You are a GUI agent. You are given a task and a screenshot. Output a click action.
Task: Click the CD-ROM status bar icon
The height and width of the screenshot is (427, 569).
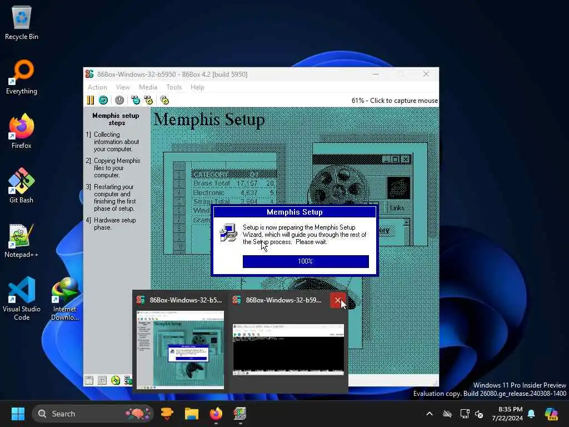(x=116, y=380)
